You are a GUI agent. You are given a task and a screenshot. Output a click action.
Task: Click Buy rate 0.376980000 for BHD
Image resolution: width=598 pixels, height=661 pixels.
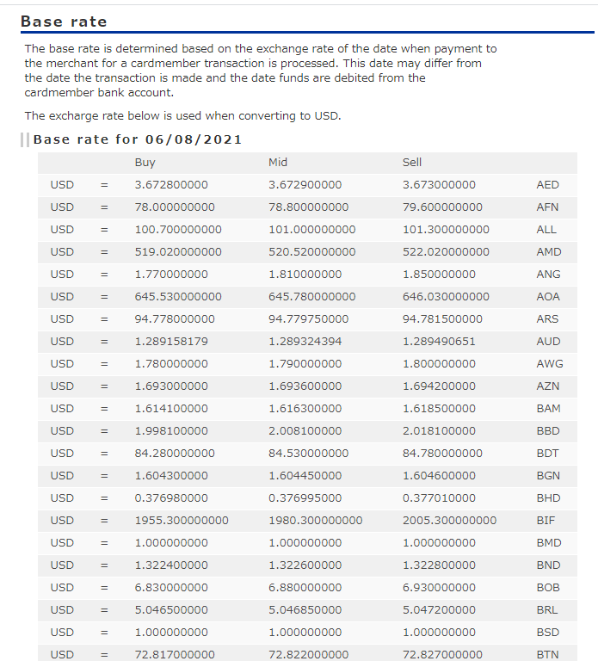(x=171, y=497)
